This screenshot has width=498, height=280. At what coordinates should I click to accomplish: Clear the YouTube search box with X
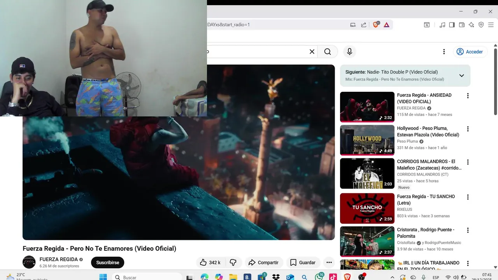click(x=312, y=52)
